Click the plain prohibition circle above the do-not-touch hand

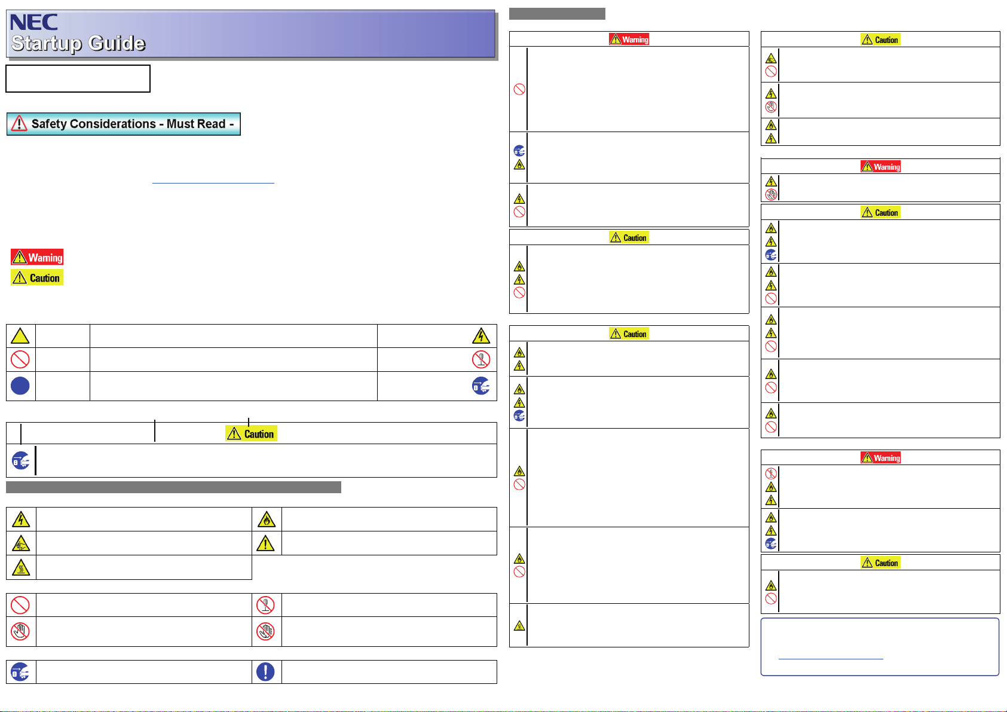tap(21, 605)
